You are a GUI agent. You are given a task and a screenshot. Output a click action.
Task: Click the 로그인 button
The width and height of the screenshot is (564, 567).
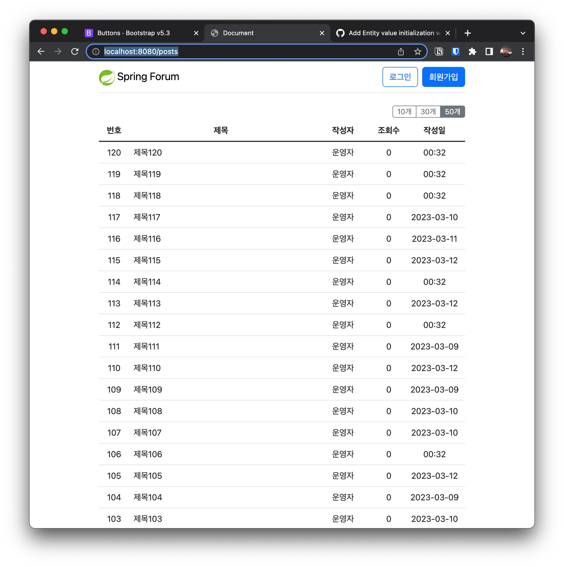tap(400, 77)
